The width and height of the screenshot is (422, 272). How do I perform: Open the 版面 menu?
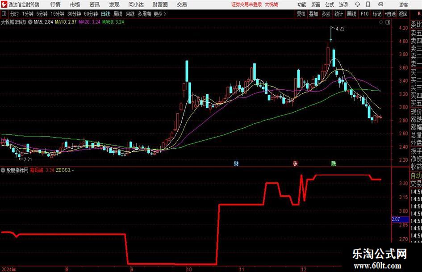pos(316,4)
